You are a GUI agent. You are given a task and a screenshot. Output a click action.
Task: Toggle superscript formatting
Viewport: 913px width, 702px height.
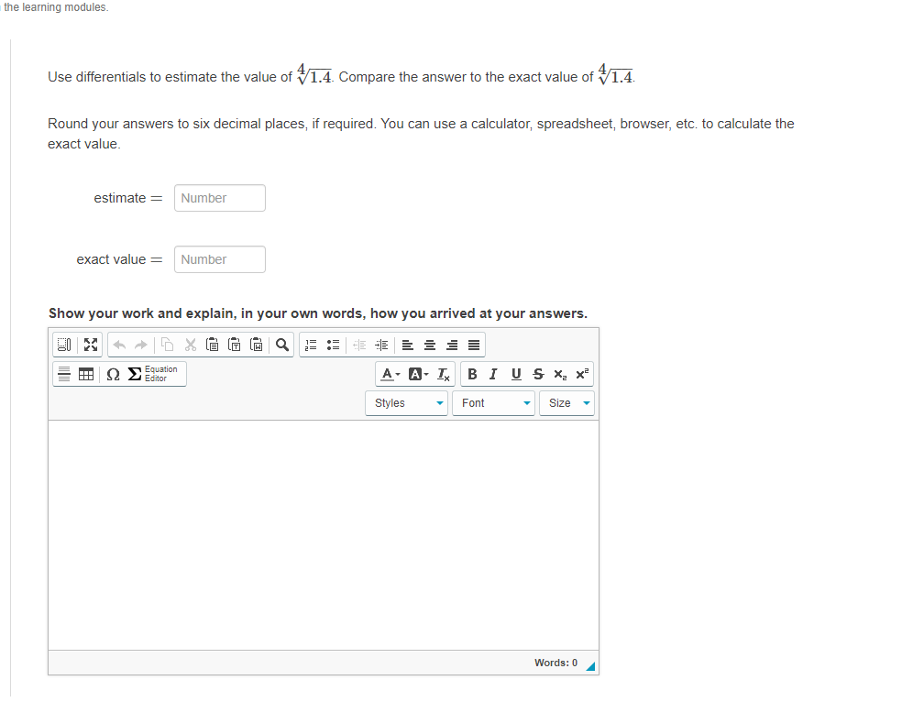[x=582, y=374]
